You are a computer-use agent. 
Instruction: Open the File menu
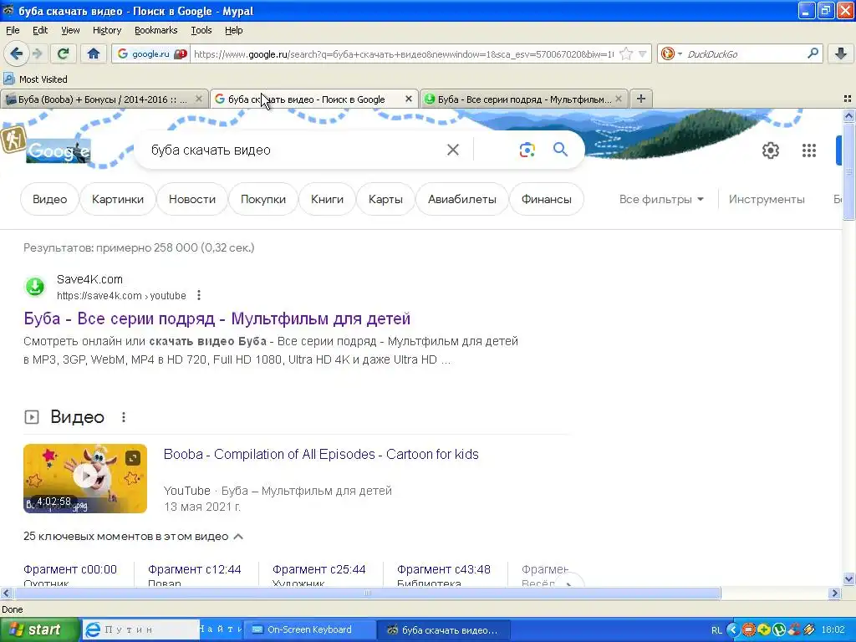pyautogui.click(x=13, y=30)
